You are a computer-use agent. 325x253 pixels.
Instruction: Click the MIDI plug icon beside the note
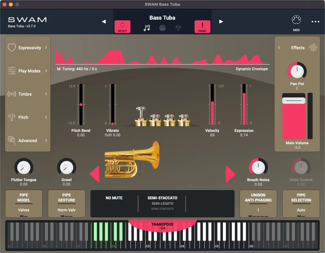[x=162, y=28]
